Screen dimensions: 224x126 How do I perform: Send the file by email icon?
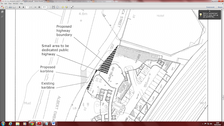tap(14, 7)
